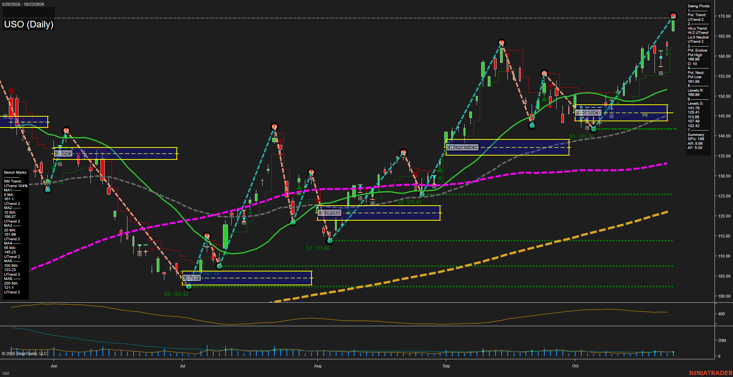Click the August swing pivot low near 113.86

(330, 241)
